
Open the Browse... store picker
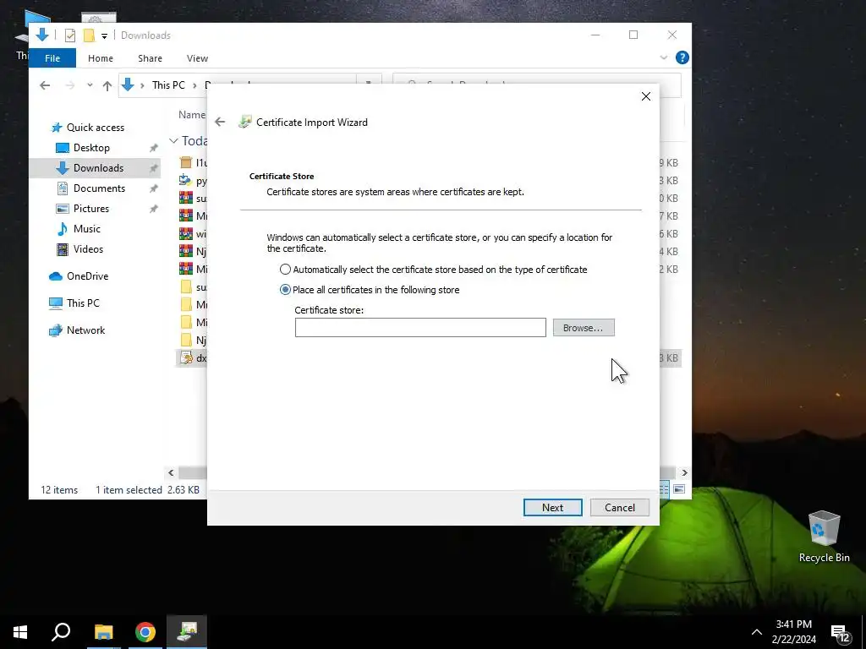(584, 327)
